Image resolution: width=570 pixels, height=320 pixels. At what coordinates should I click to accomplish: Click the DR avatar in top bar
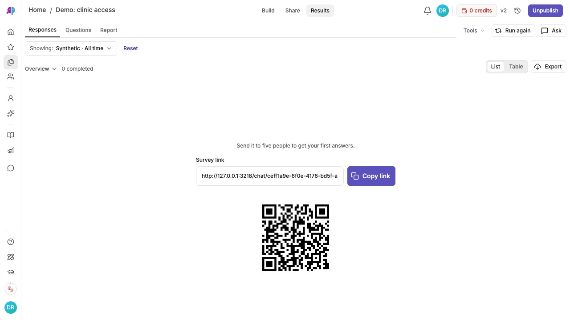(442, 11)
